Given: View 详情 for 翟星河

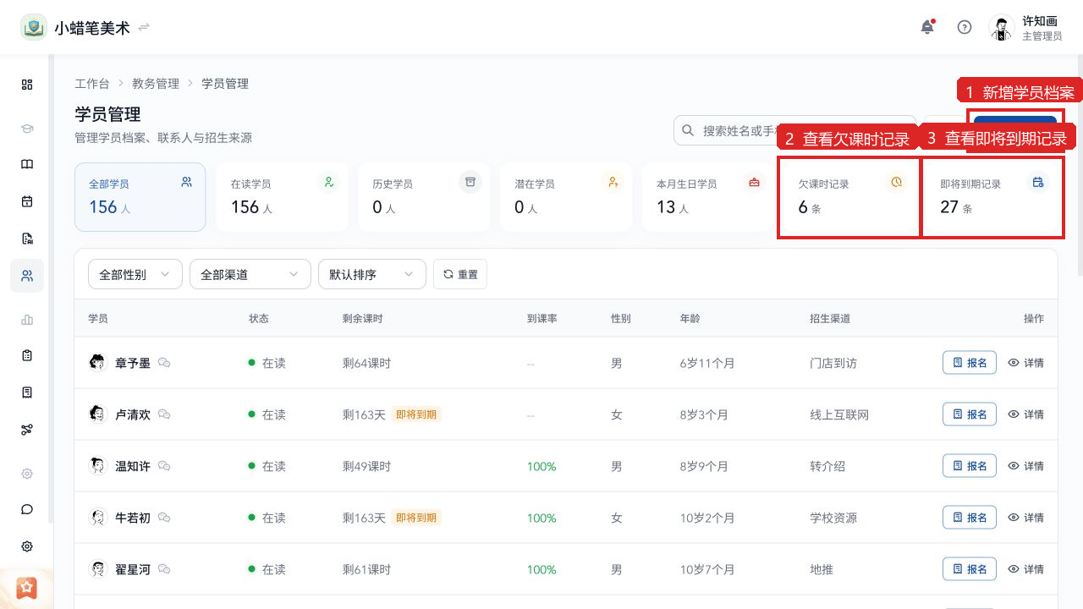Looking at the screenshot, I should [1025, 569].
